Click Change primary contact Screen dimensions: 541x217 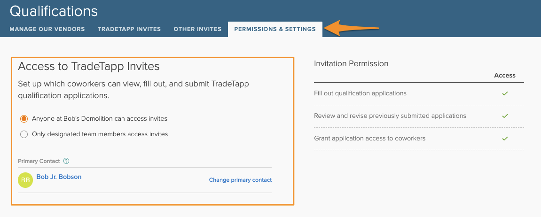click(x=240, y=180)
